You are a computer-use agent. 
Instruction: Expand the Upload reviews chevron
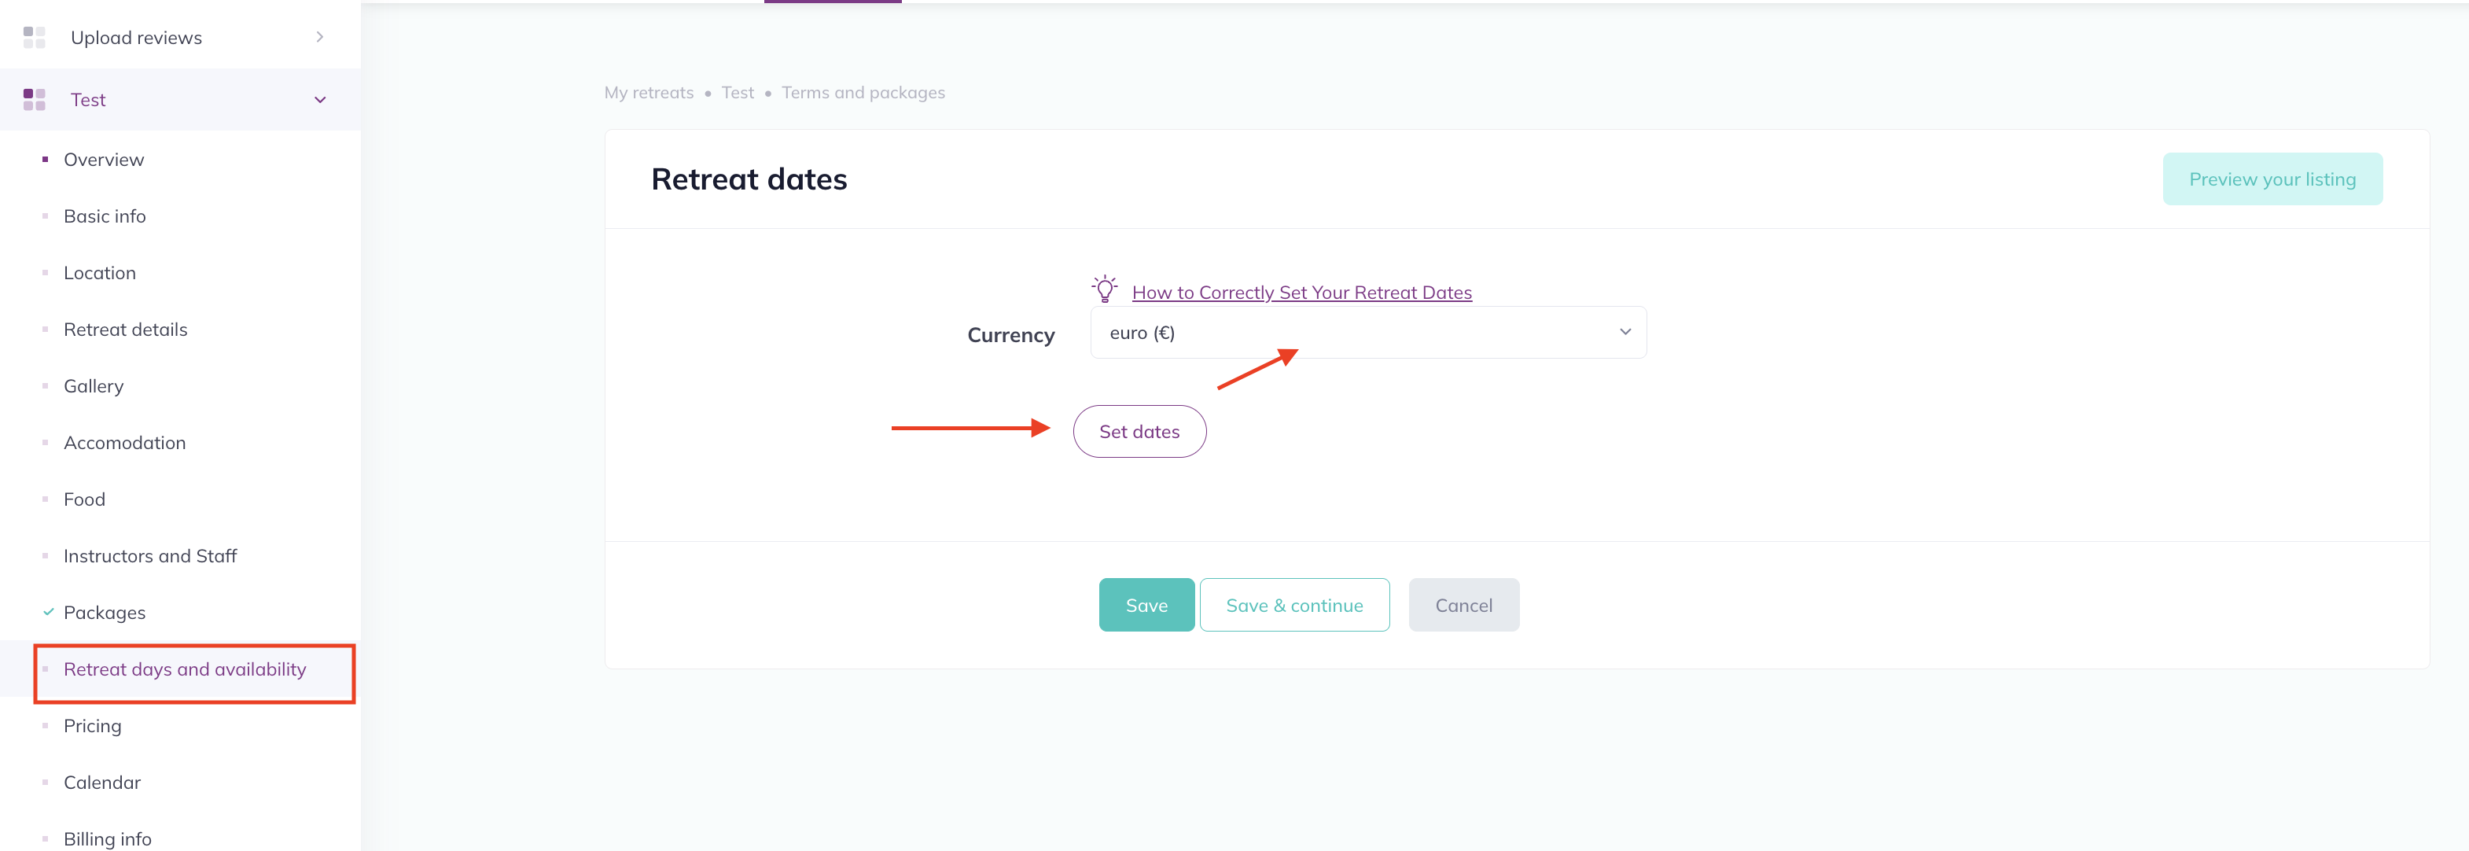tap(320, 38)
